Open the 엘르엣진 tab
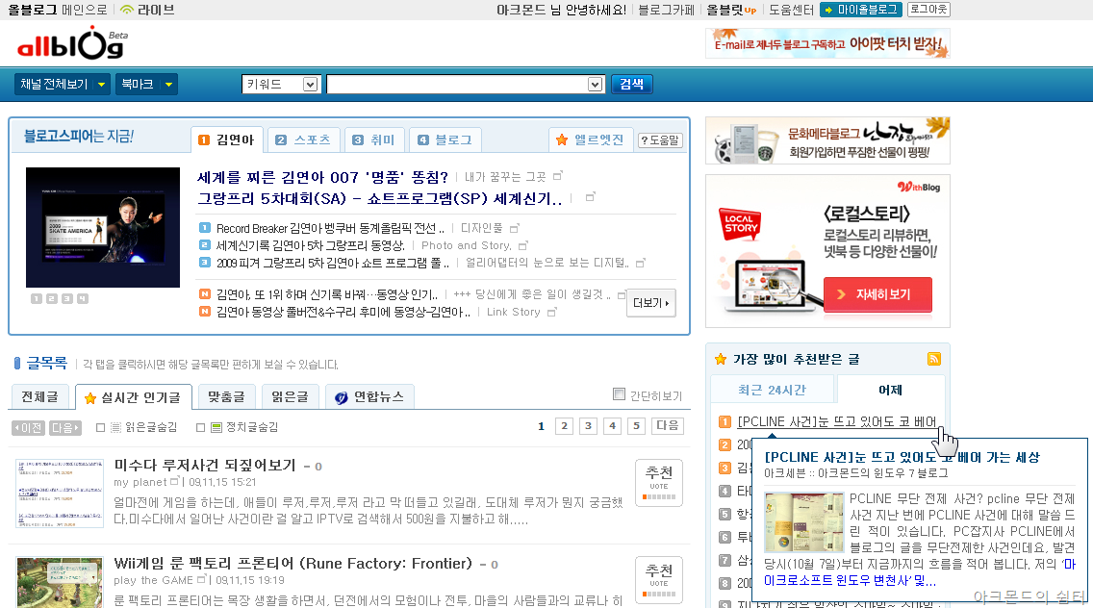The height and width of the screenshot is (608, 1093). [591, 140]
